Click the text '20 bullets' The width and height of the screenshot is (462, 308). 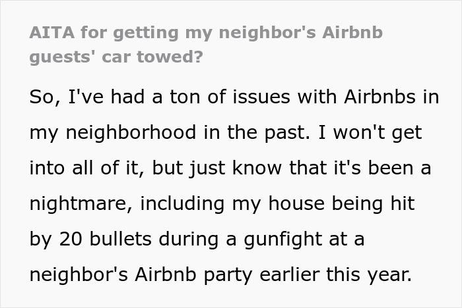99,239
